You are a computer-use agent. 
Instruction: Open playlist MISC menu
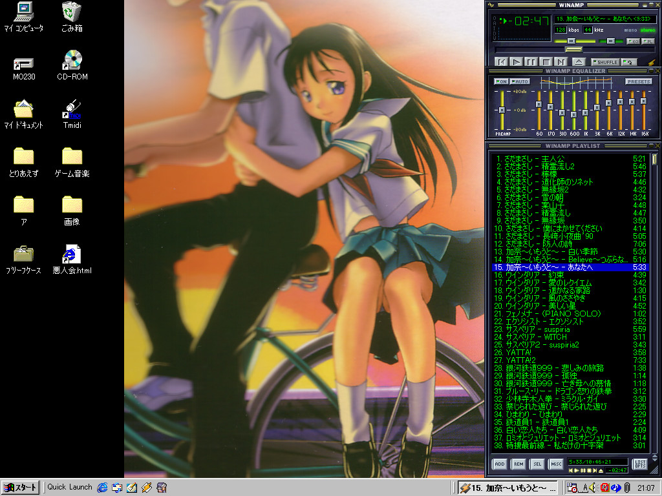[x=556, y=464]
